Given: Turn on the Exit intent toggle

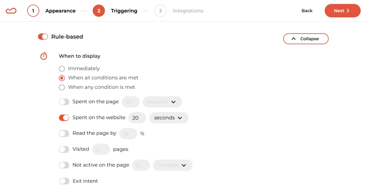Looking at the screenshot, I should coord(64,181).
